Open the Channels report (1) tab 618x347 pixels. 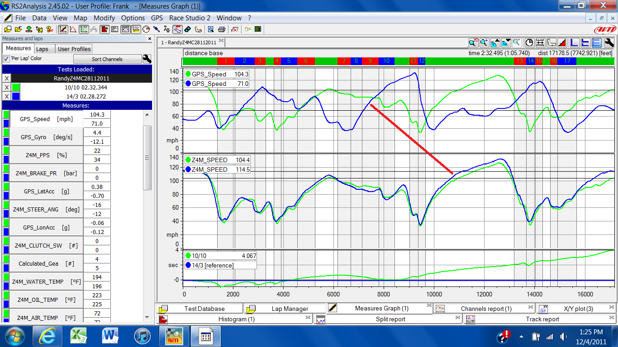click(486, 309)
